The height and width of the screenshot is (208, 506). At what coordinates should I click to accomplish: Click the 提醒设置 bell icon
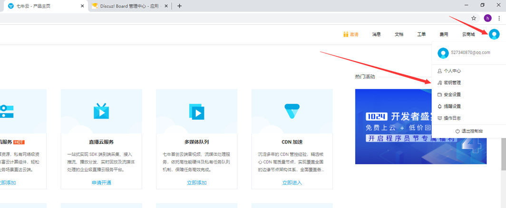pyautogui.click(x=439, y=106)
